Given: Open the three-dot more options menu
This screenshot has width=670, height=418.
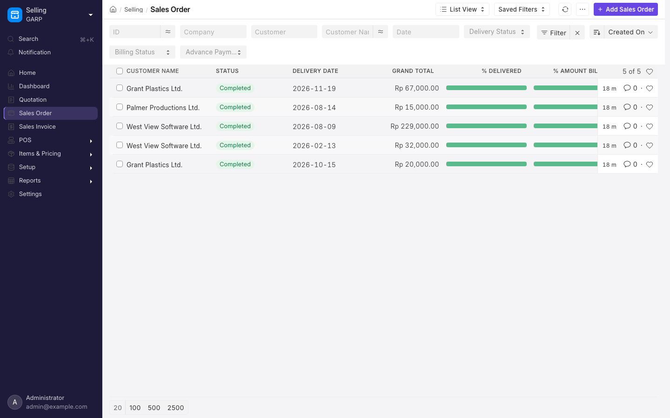Looking at the screenshot, I should tap(583, 9).
